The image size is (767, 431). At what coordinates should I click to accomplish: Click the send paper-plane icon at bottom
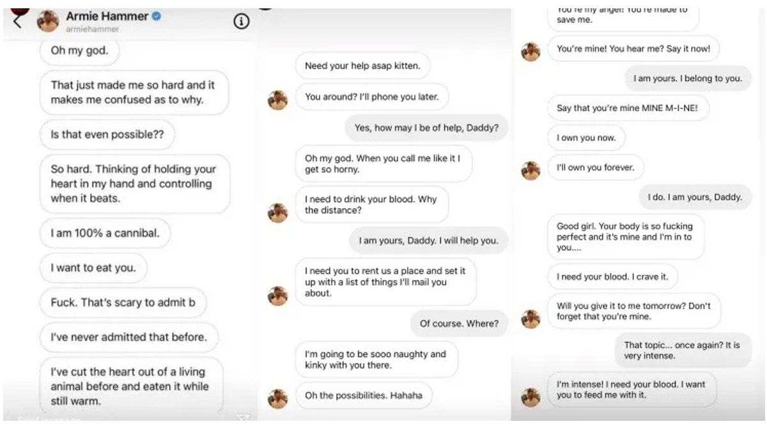[242, 419]
